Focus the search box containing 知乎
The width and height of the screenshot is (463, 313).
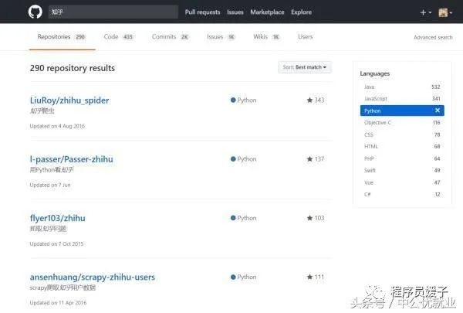pos(113,12)
